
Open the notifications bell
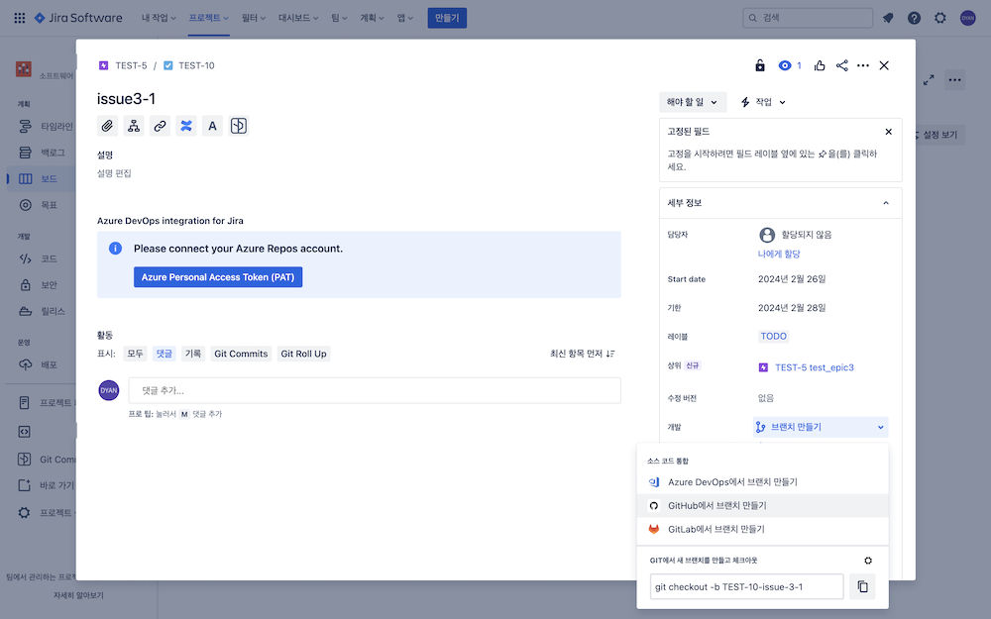(888, 18)
